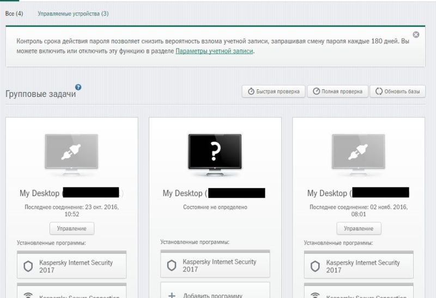Open the Параметры учетной записи link
The height and width of the screenshot is (298, 436).
[214, 51]
